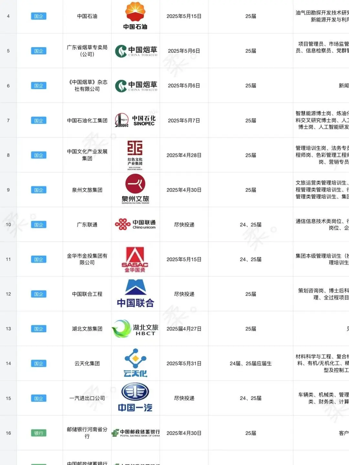Click the 材料科学与工程 positions cell

pyautogui.click(x=321, y=363)
